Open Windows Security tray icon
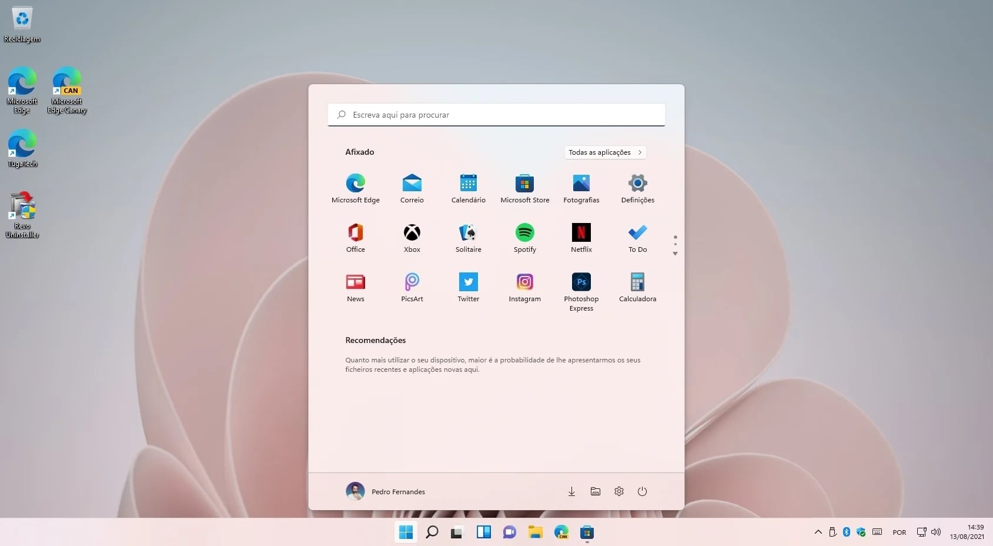The image size is (993, 546). click(x=861, y=532)
